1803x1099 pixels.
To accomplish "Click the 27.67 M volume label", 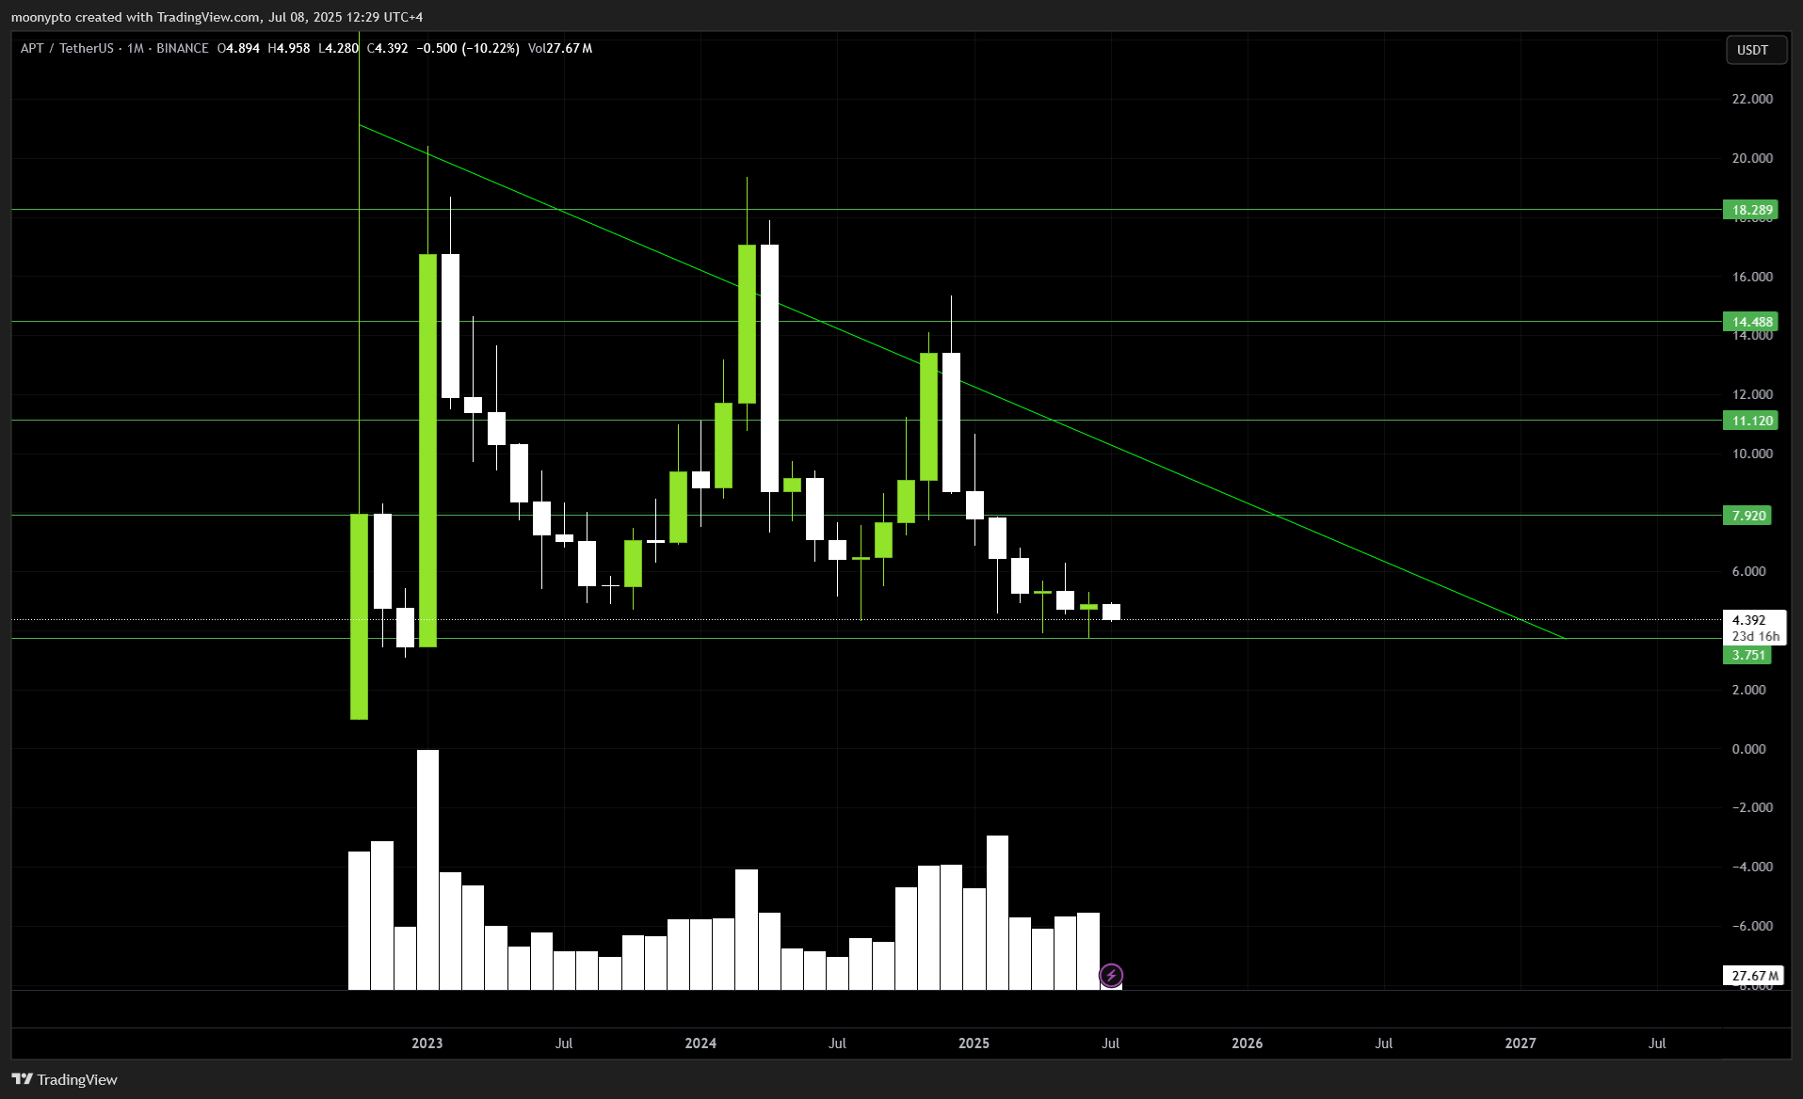I will (x=1754, y=976).
